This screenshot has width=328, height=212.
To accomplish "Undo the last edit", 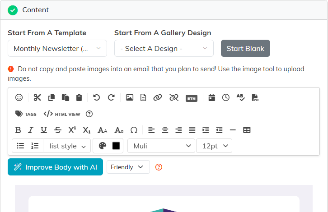I will (96, 97).
